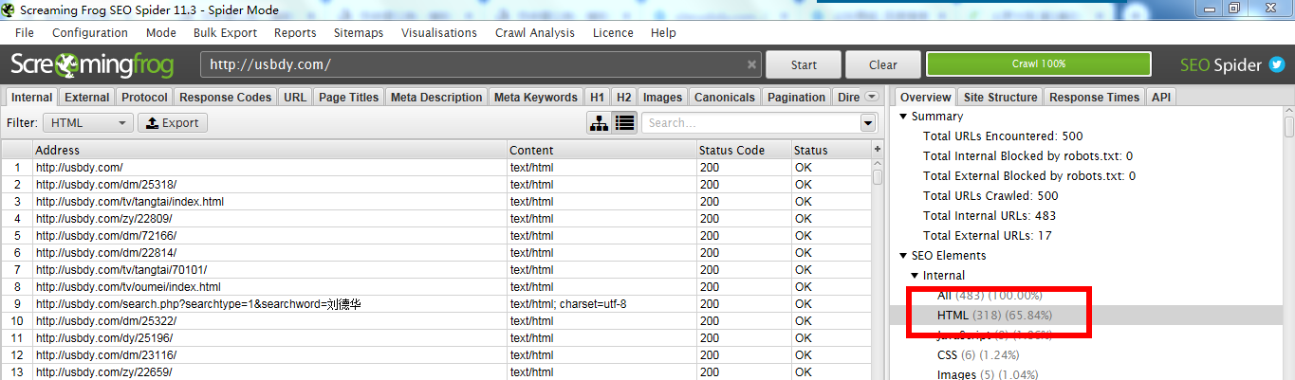
Task: Click the Crawl 100% progress bar
Action: coord(1039,64)
